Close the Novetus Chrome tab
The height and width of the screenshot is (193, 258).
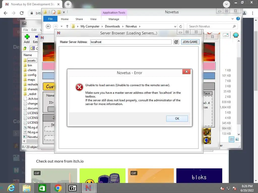tap(58, 4)
